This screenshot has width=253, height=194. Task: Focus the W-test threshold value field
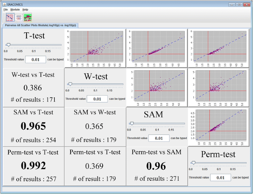[97, 99]
